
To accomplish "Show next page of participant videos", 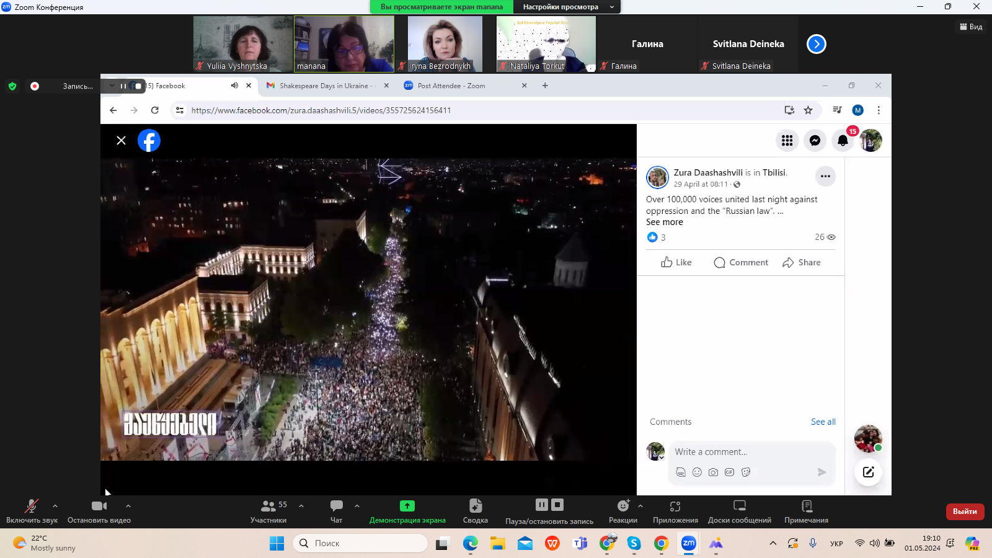I will click(816, 44).
